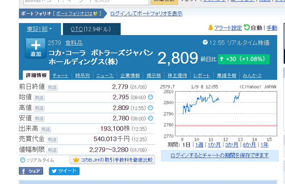Open コカBJH fee comparison button
285x184 pixels.
click(x=112, y=160)
